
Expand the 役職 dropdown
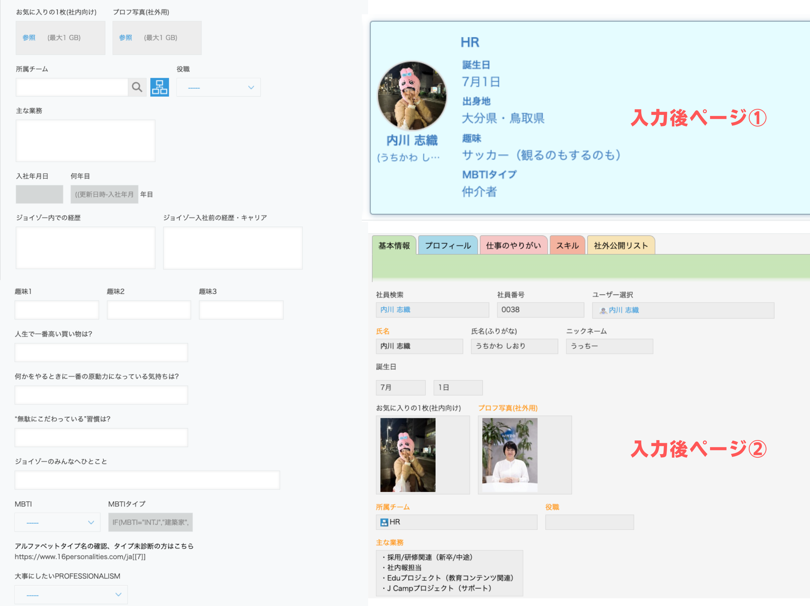[x=219, y=87]
